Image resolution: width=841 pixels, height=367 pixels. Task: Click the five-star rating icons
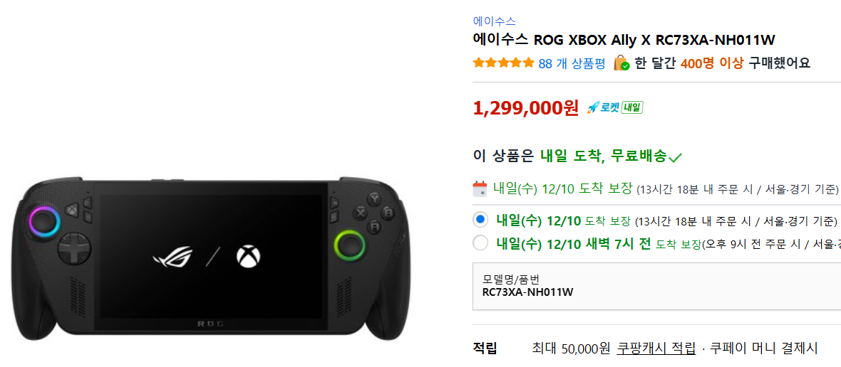coord(503,63)
